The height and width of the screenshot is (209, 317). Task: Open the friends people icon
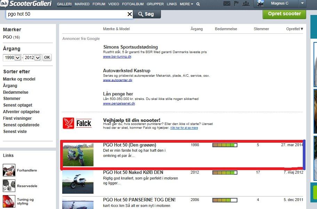pos(246,3)
